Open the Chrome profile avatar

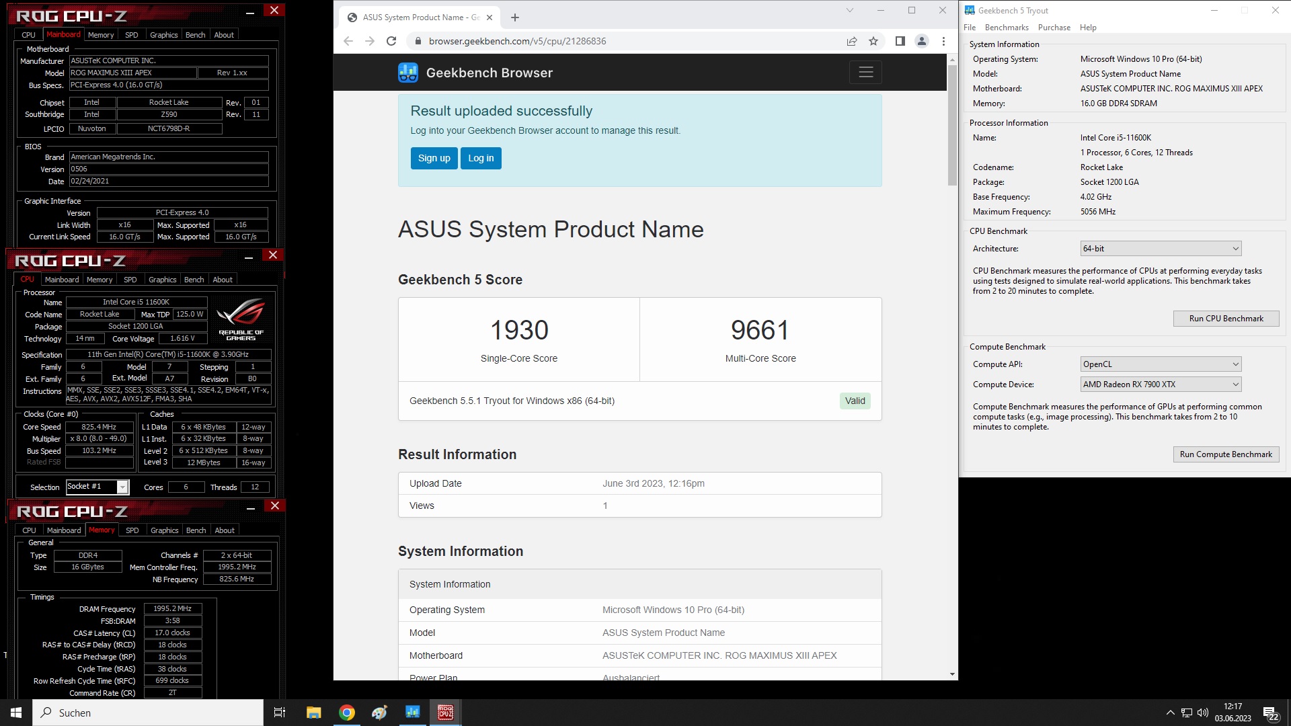(922, 41)
